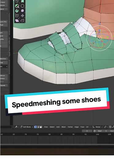Enable face select mode
This screenshot has height=159, width=114.
41,127
